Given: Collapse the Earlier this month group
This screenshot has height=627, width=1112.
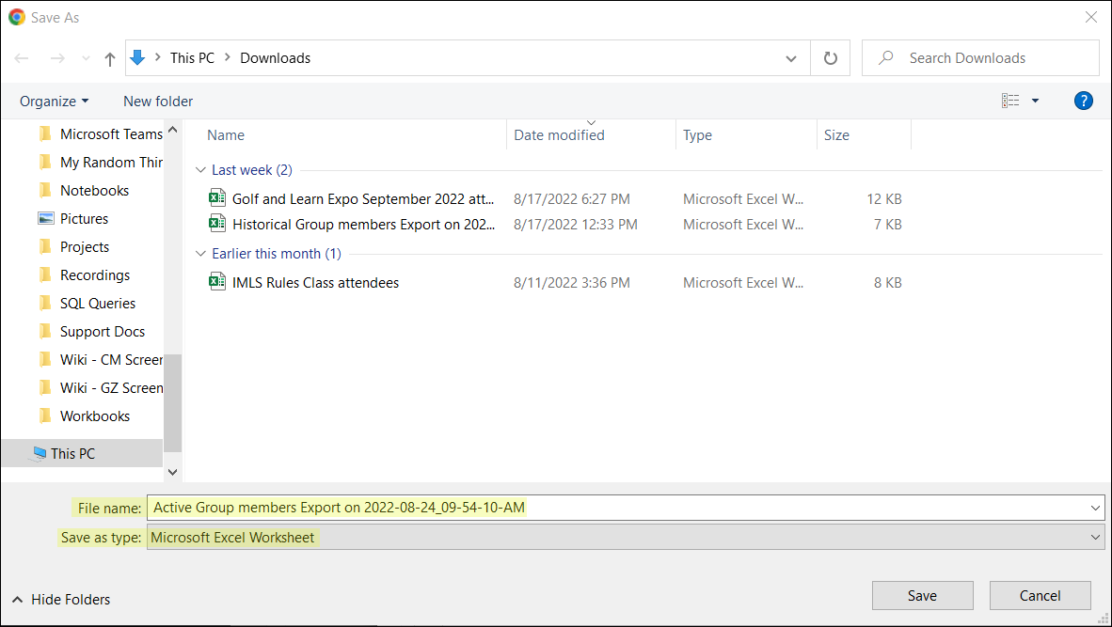Looking at the screenshot, I should (x=199, y=254).
